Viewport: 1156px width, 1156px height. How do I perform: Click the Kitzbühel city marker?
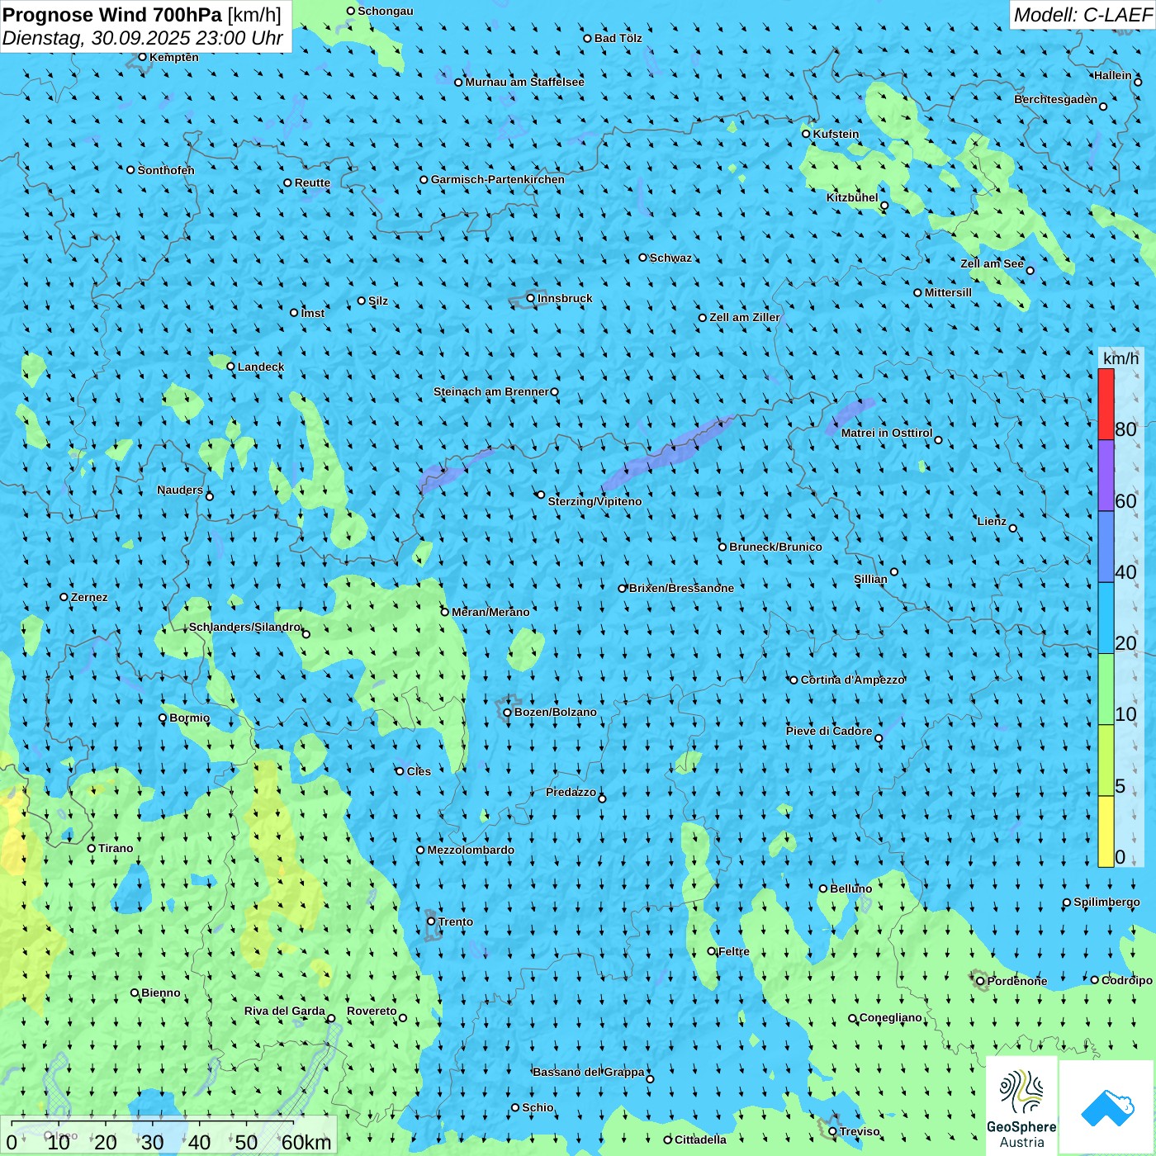click(x=884, y=206)
